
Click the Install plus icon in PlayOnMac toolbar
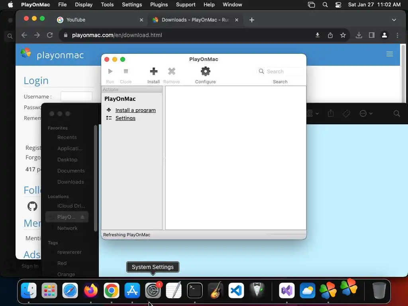coord(153,71)
